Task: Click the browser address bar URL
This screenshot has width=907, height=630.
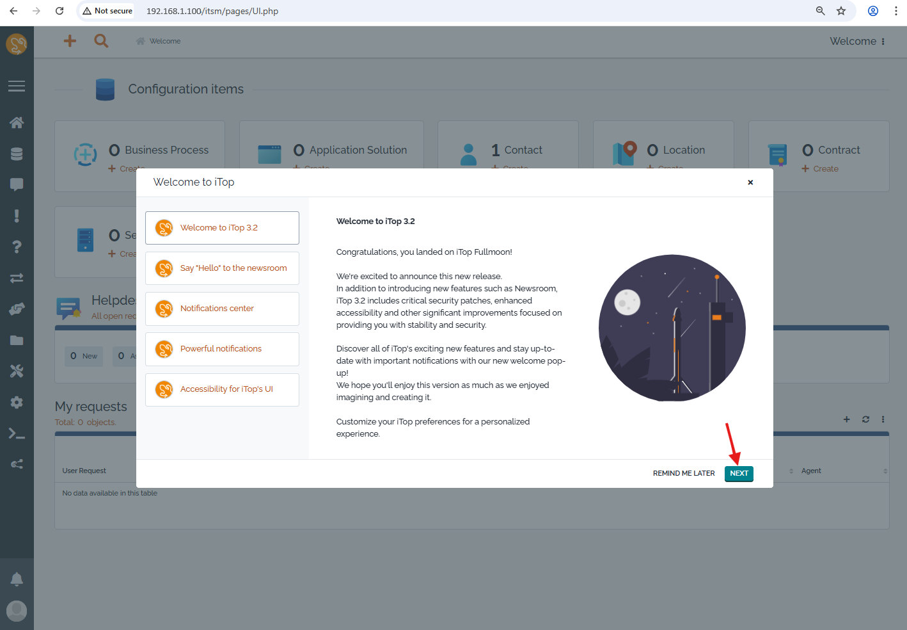Action: (x=212, y=11)
